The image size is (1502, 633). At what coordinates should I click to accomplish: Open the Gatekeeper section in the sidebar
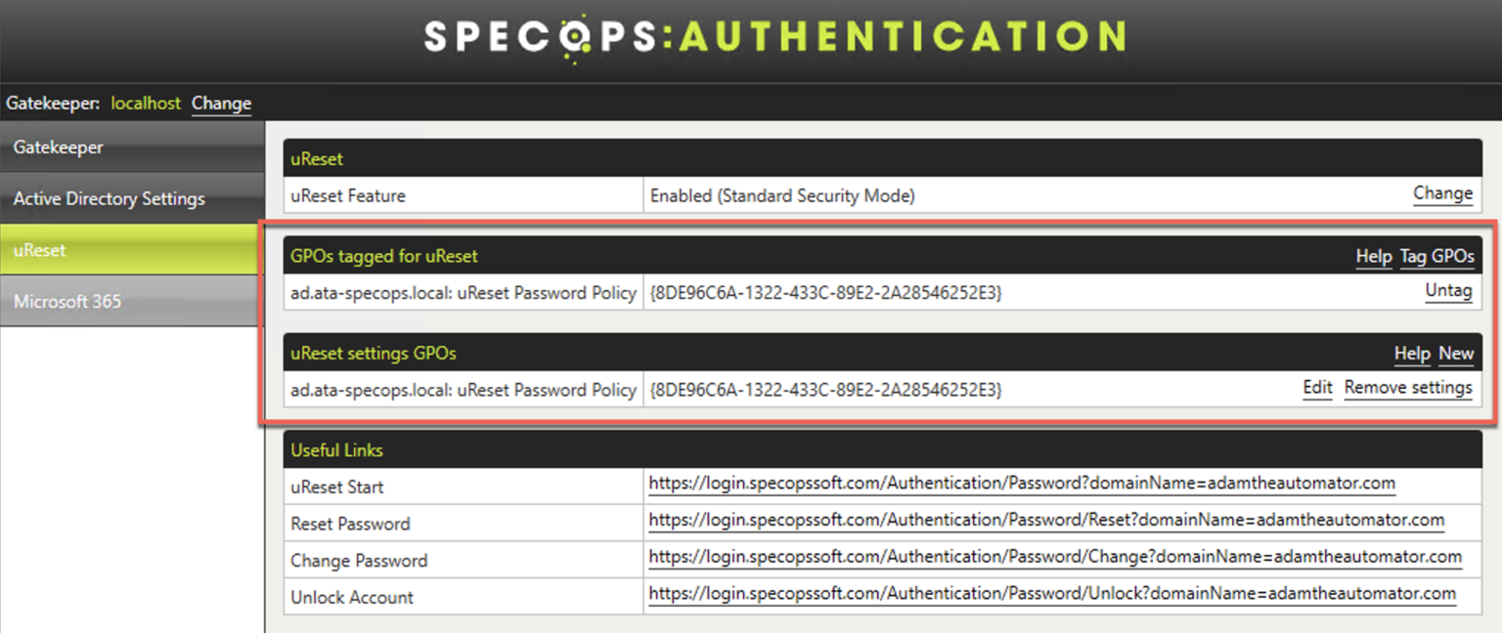(x=58, y=147)
